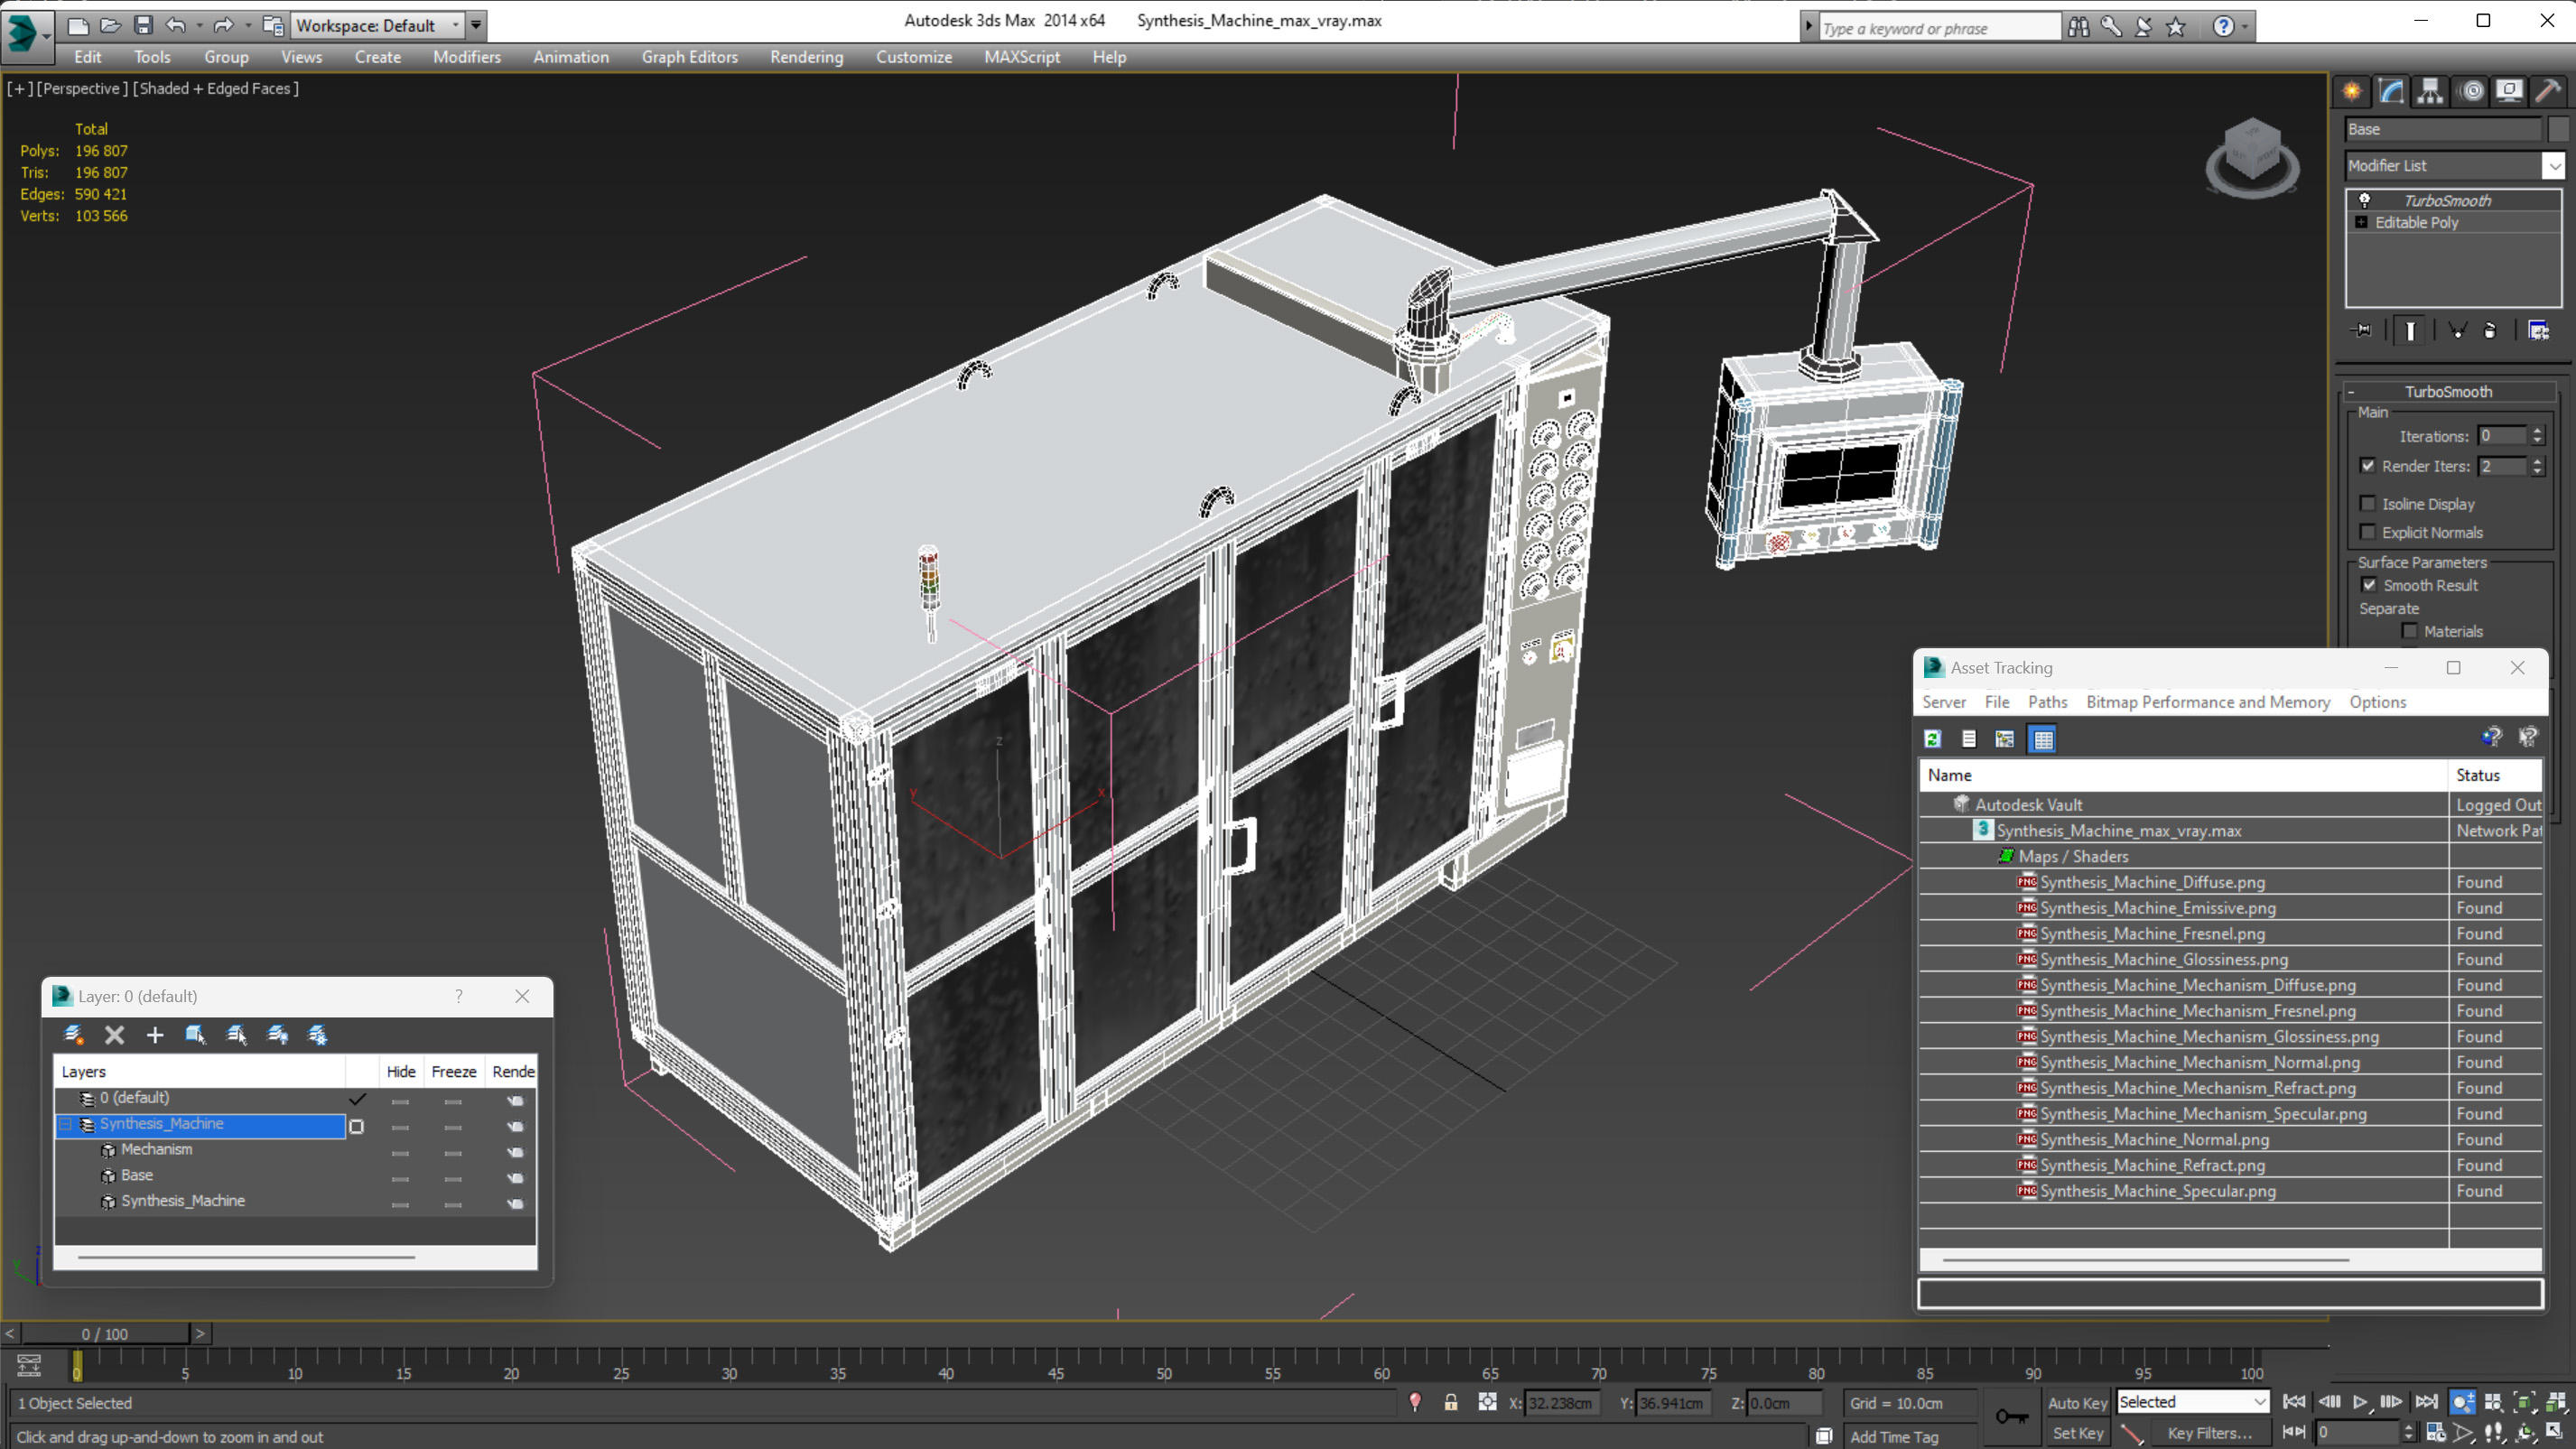Click the Key Filters button
2576x1449 pixels.
2209,1433
